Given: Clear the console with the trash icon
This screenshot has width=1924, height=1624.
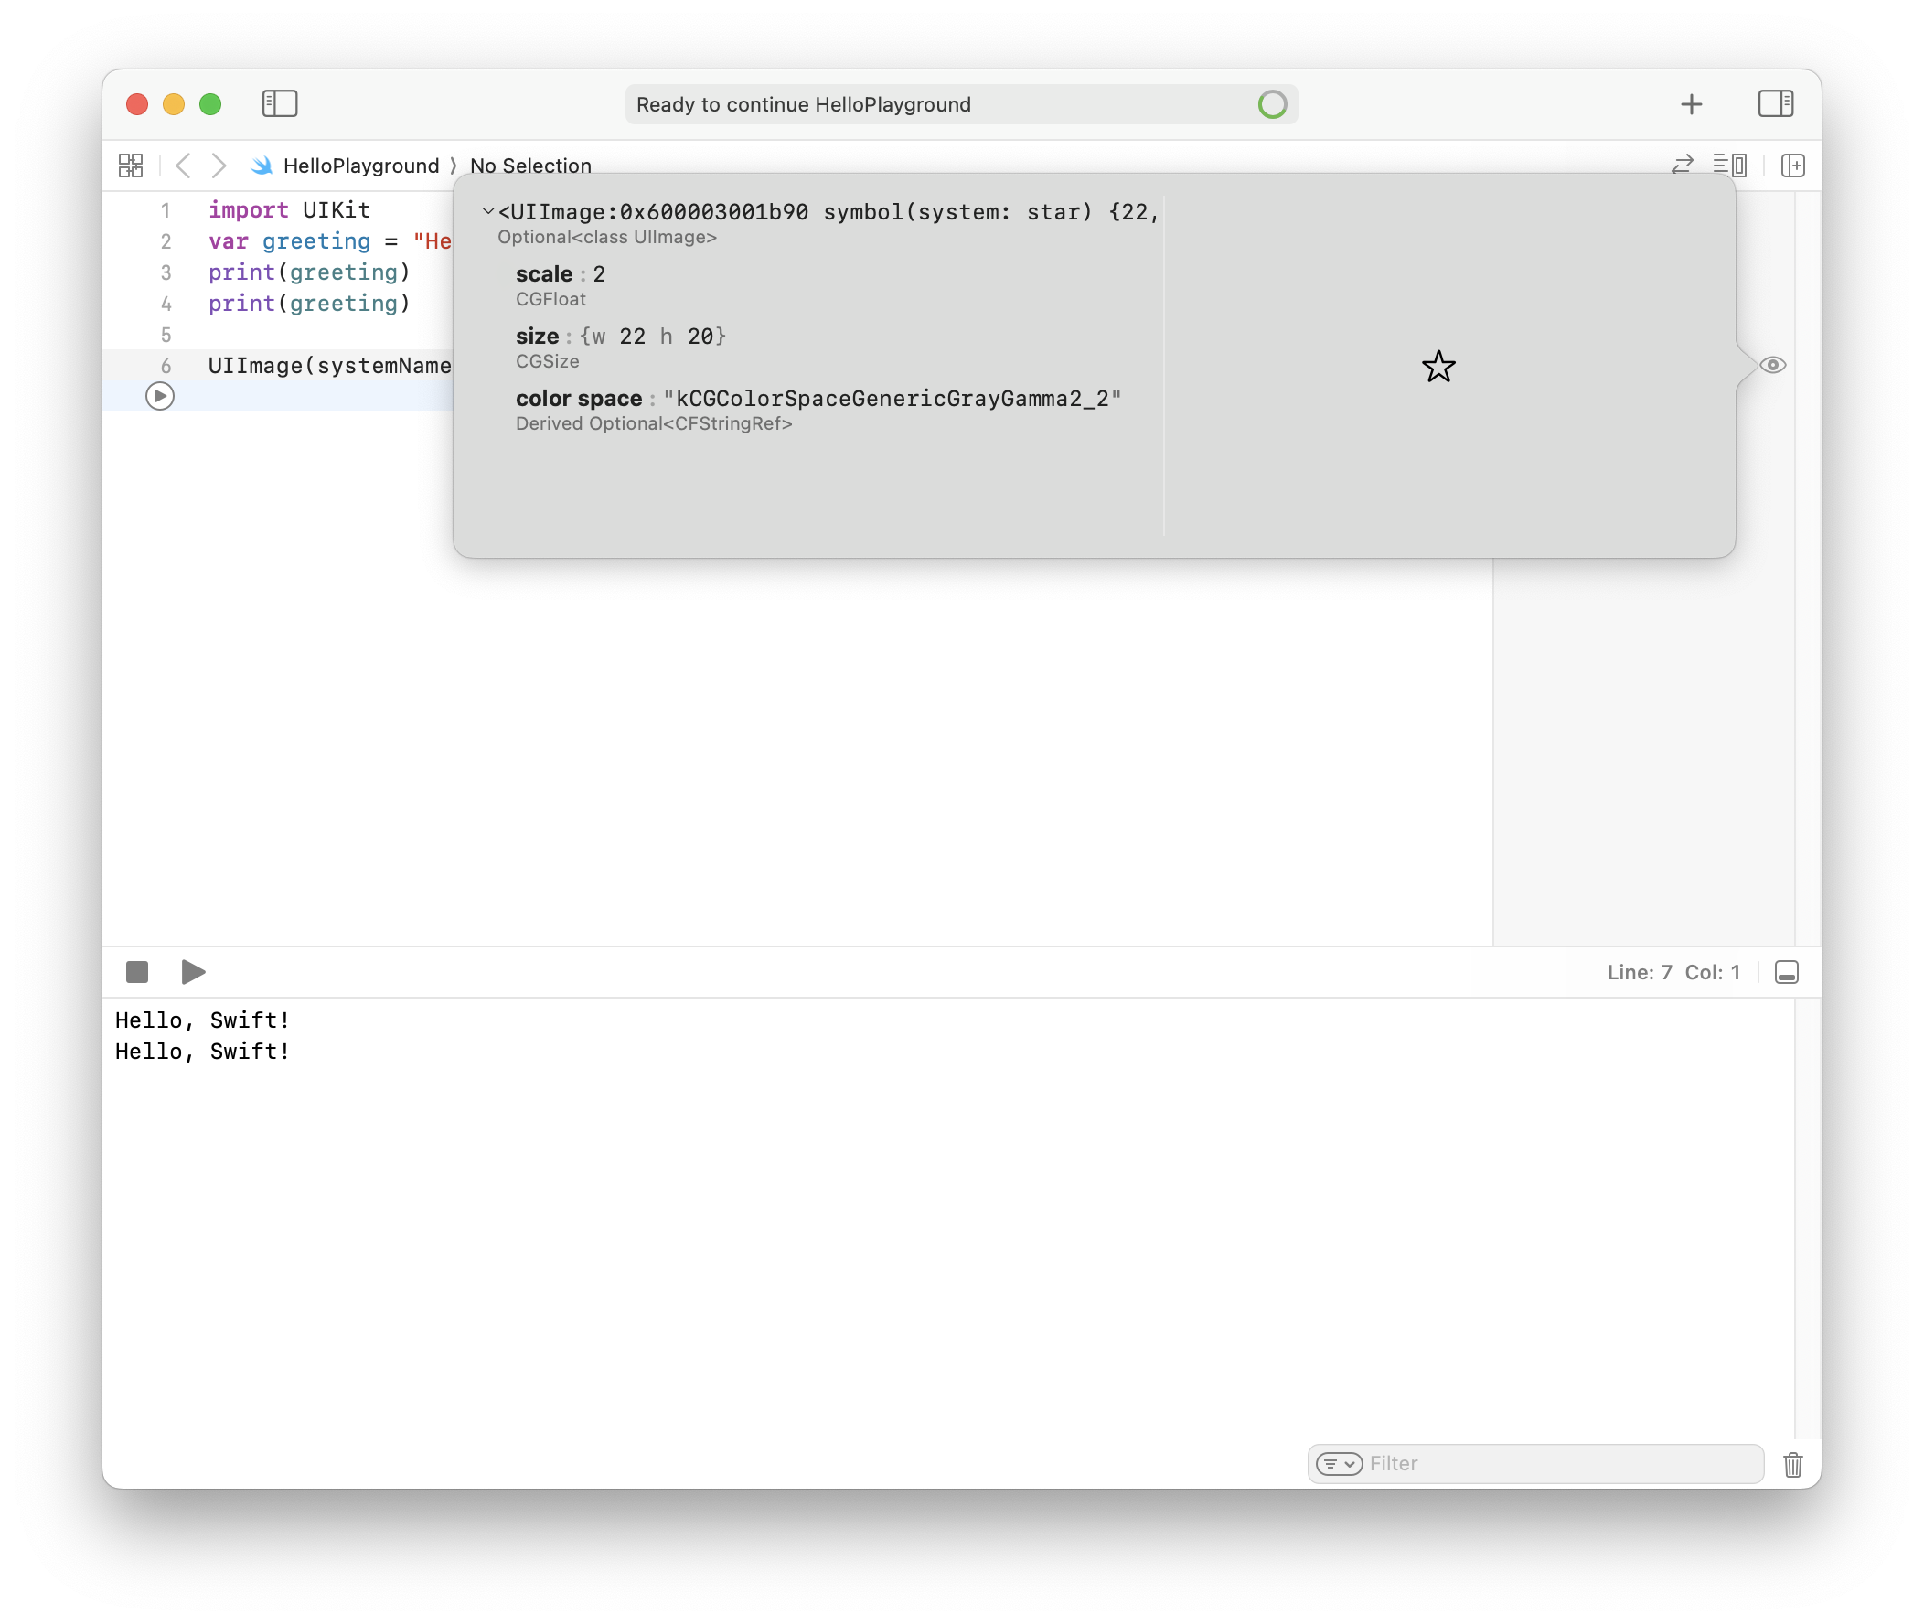Looking at the screenshot, I should point(1792,1464).
